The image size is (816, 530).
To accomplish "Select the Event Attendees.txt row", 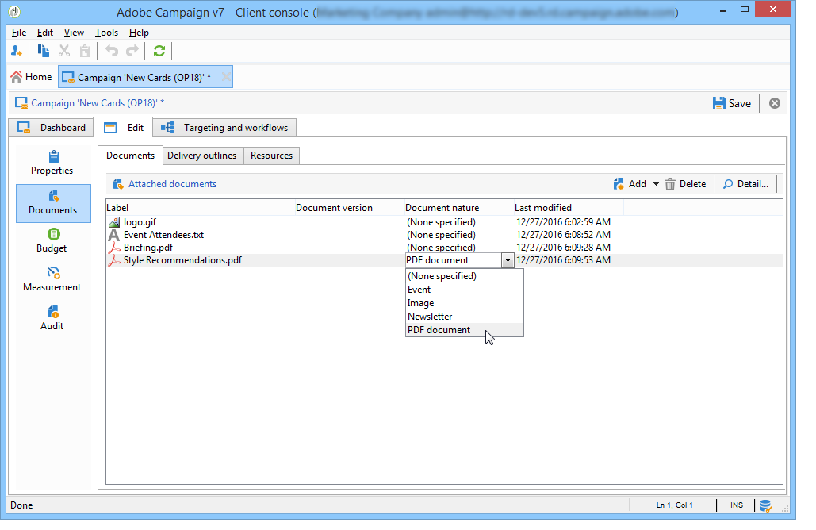I will 444,235.
